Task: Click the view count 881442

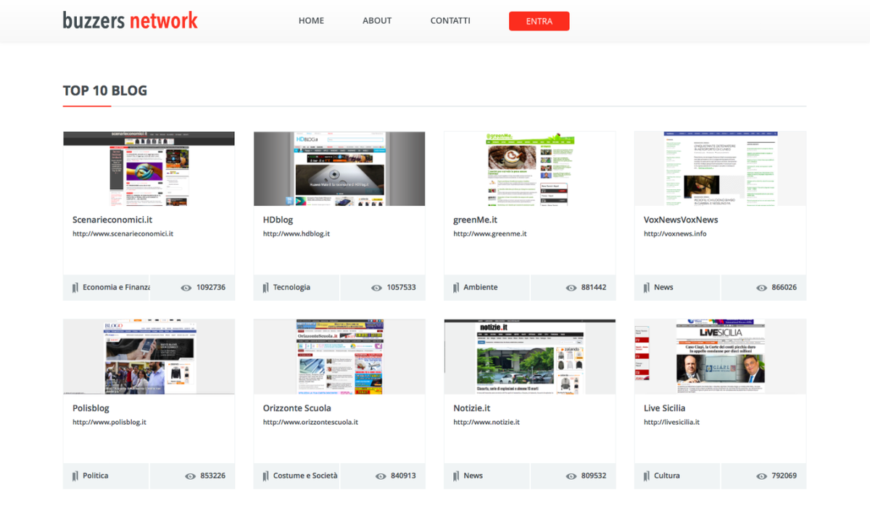Action: click(594, 287)
